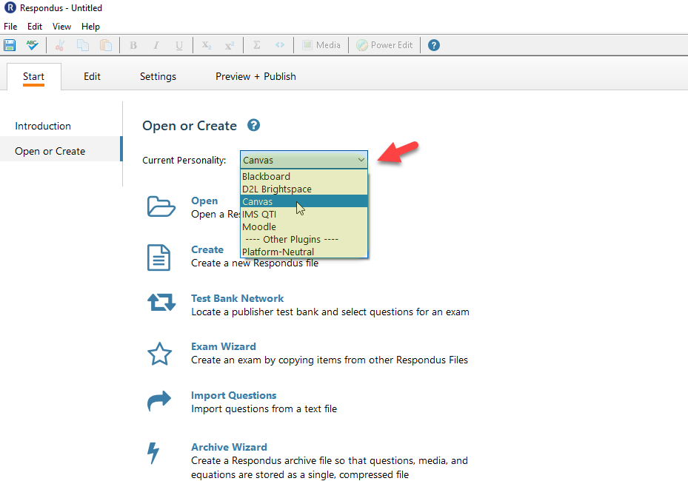Click the Create link
This screenshot has width=688, height=481.
[207, 249]
